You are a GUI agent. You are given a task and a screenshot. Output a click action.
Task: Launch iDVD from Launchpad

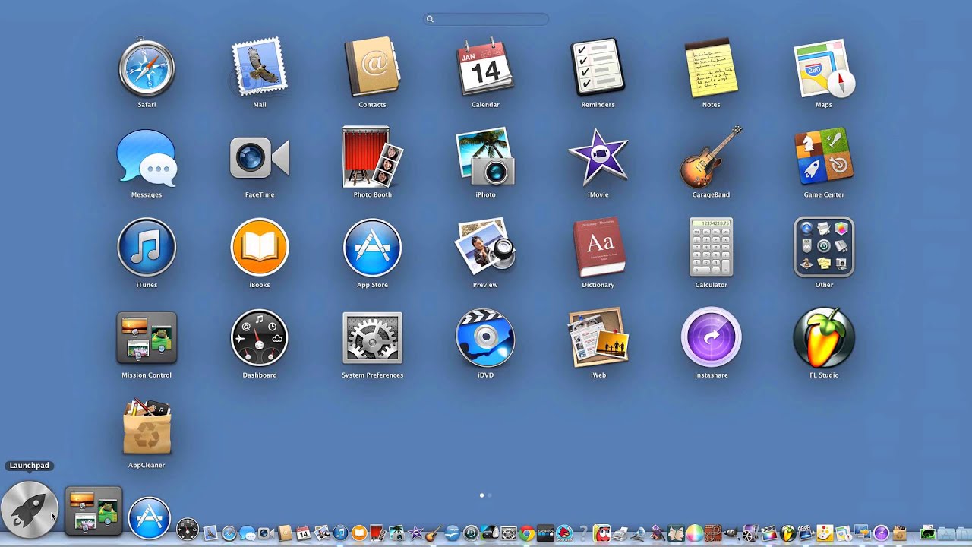click(485, 337)
